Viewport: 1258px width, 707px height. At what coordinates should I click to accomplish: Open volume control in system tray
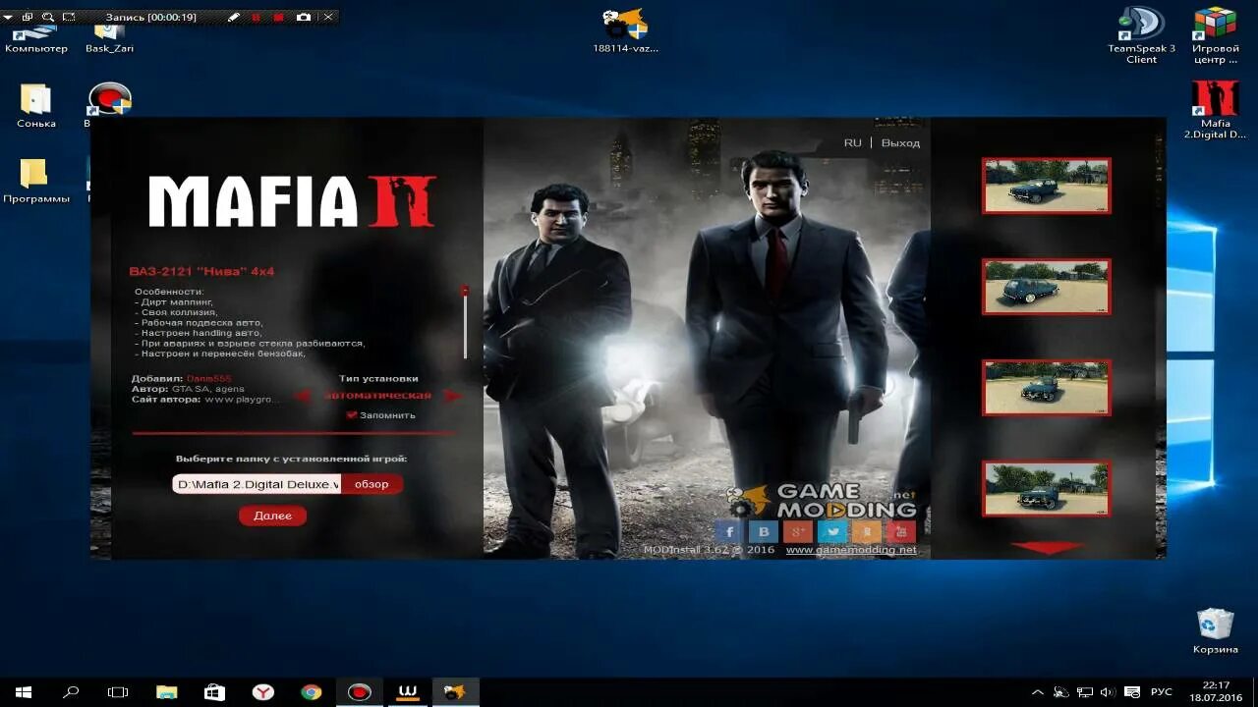[1108, 692]
